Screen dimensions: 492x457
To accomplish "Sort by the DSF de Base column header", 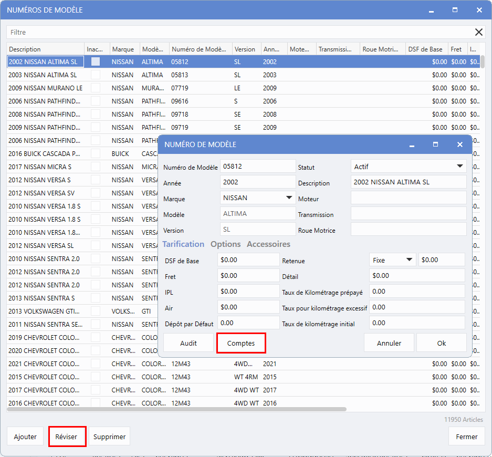I will point(427,49).
